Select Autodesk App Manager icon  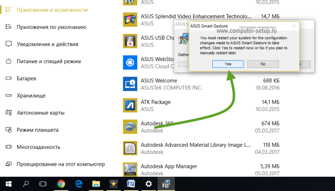point(130,169)
